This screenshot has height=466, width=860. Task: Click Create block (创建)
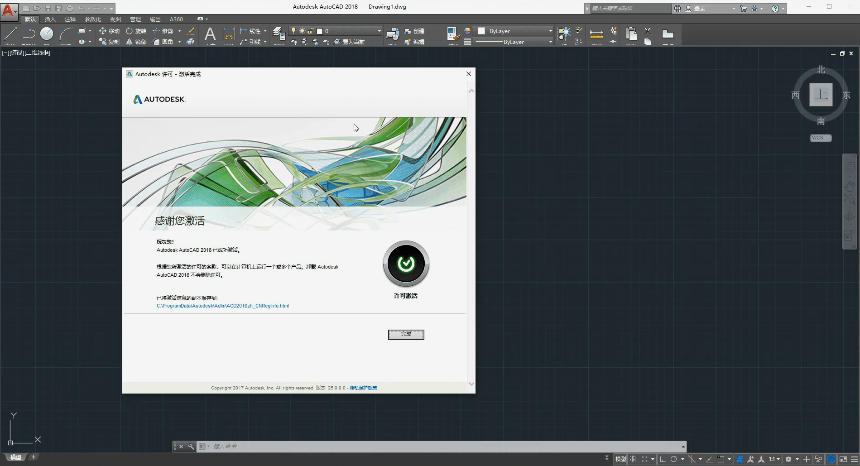[x=414, y=31]
